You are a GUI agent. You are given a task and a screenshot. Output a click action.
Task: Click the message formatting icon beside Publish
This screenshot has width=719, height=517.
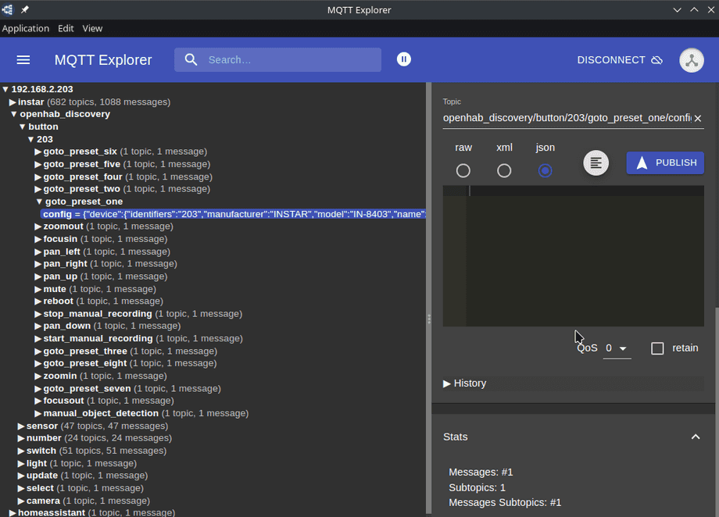pyautogui.click(x=596, y=162)
